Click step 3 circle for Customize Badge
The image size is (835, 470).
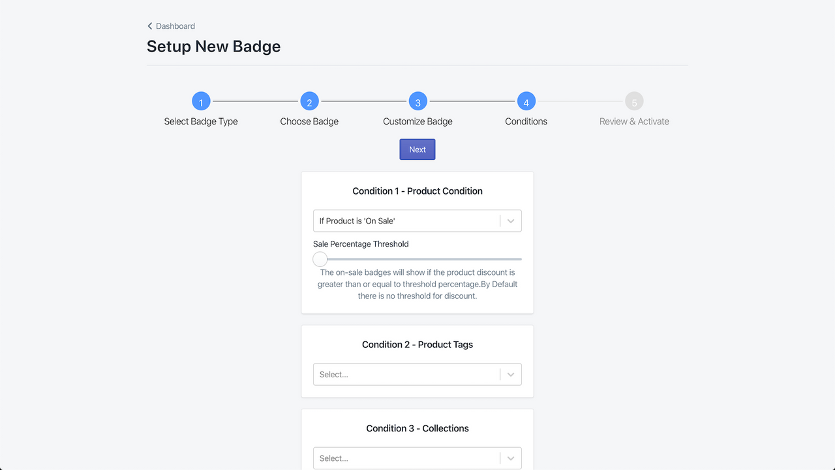pos(417,101)
